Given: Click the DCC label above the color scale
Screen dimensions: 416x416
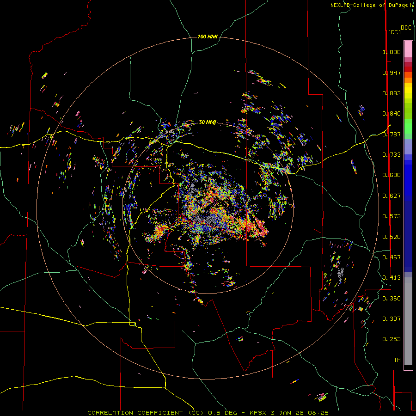Looking at the screenshot, I should pos(406,28).
